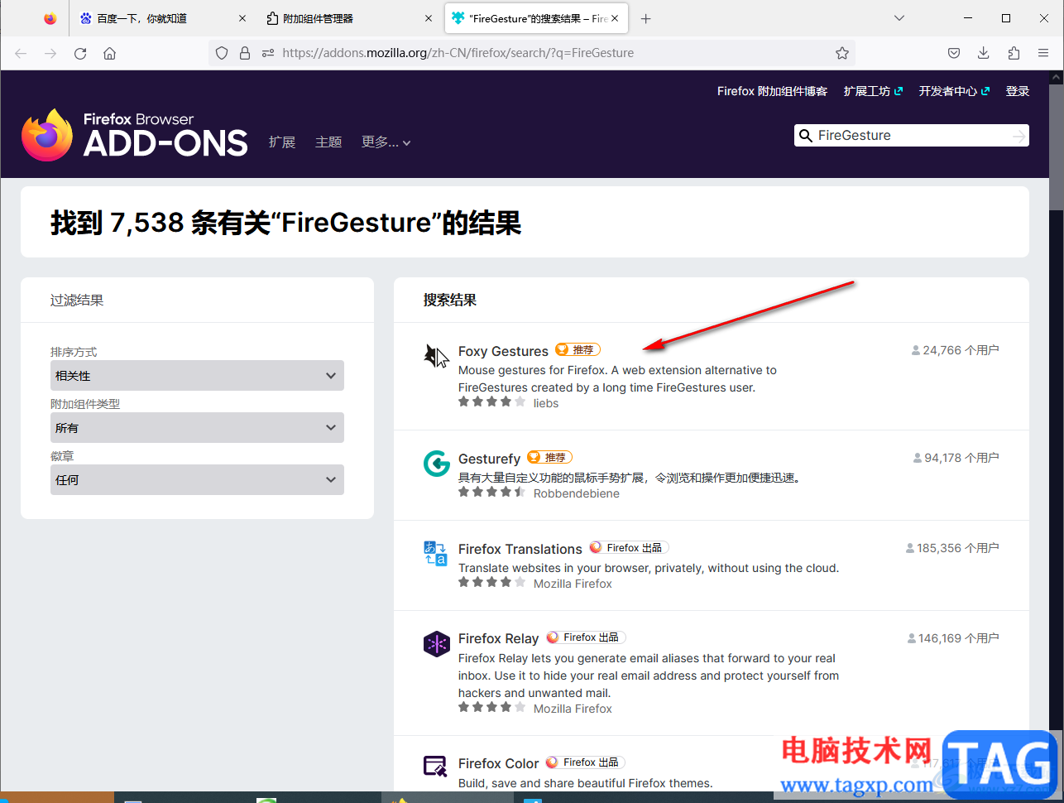Image resolution: width=1064 pixels, height=803 pixels.
Task: Click the Firefox Color extension icon
Action: click(436, 767)
